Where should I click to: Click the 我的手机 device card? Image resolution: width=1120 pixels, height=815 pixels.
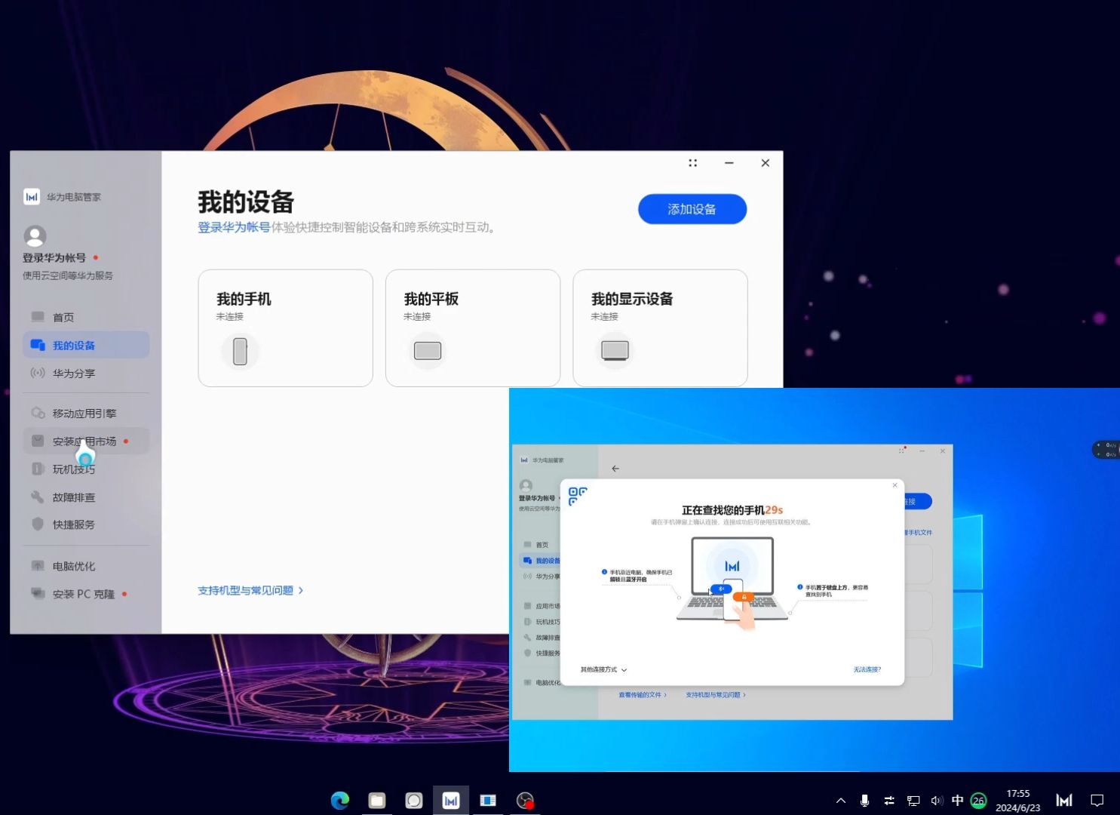pyautogui.click(x=285, y=328)
